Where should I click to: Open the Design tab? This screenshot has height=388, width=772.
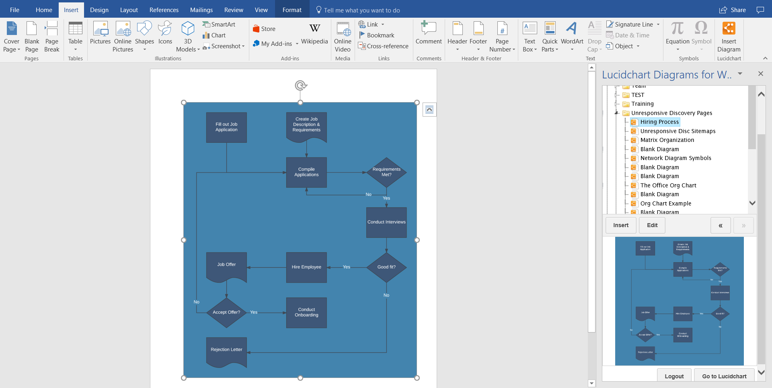coord(99,10)
